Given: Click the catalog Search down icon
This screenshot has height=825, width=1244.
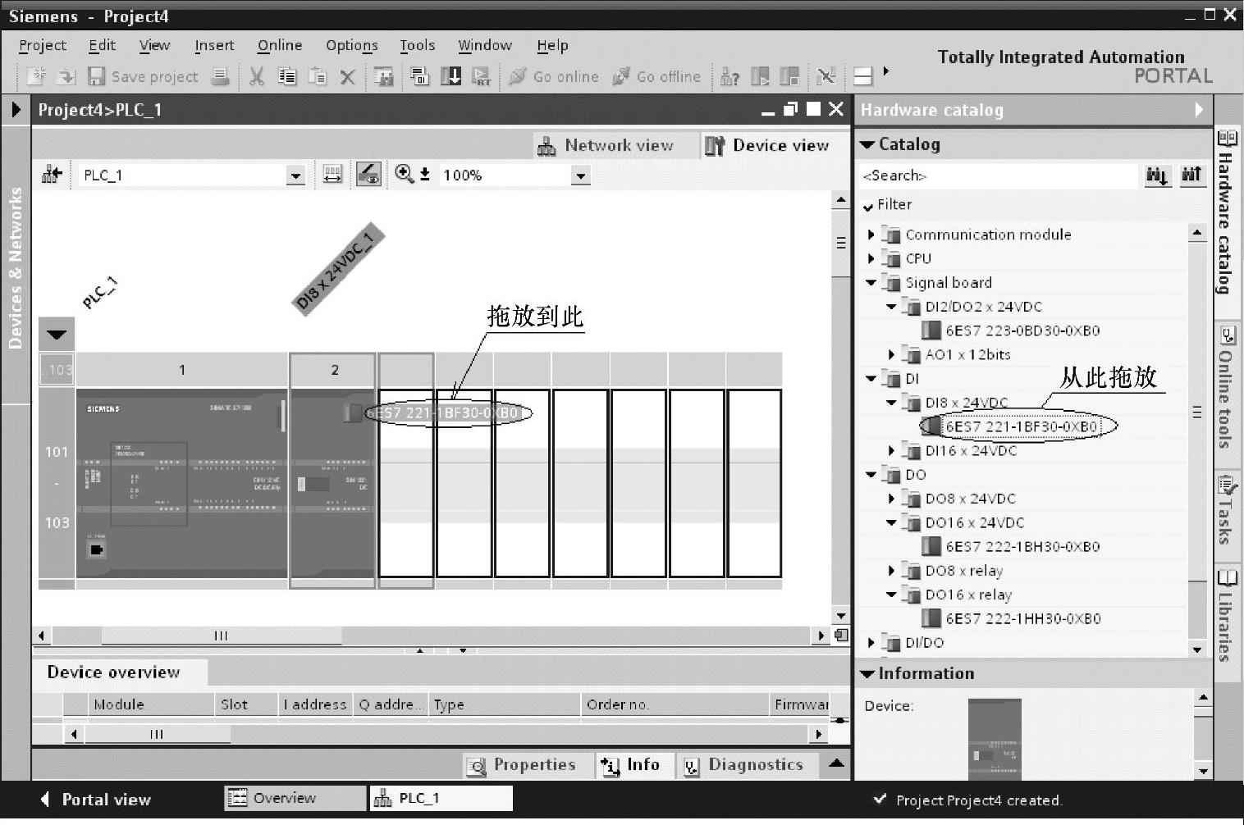Looking at the screenshot, I should pyautogui.click(x=1157, y=175).
